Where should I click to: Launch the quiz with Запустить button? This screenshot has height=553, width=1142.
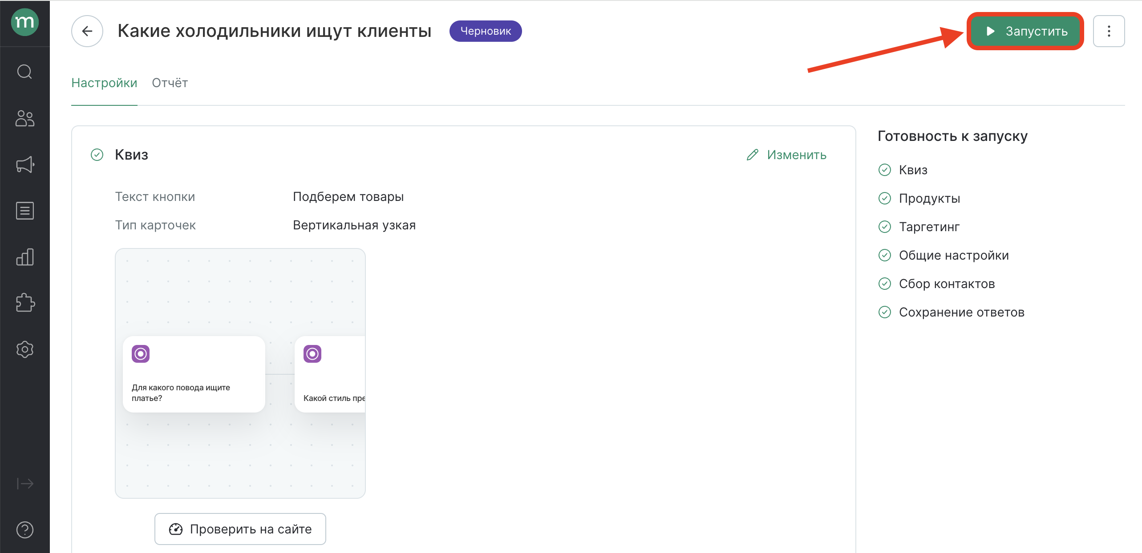[1025, 31]
